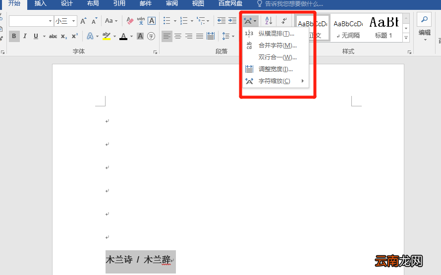Click text effects glowing A icon
Viewport: 441px width, 275px height.
pos(90,36)
